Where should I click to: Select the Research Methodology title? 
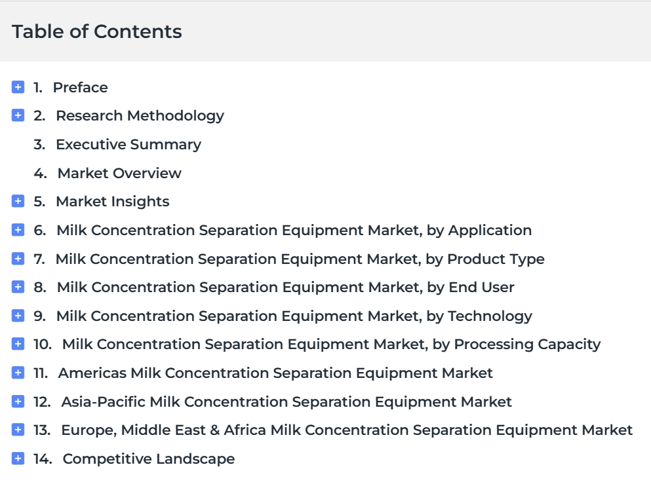click(140, 115)
